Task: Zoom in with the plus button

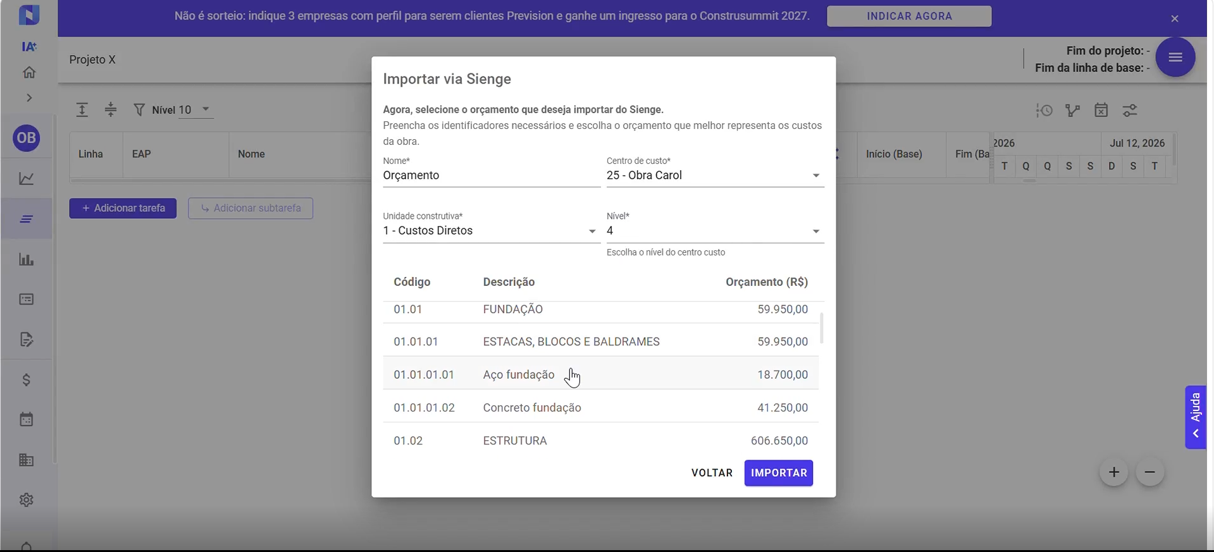Action: click(1114, 472)
